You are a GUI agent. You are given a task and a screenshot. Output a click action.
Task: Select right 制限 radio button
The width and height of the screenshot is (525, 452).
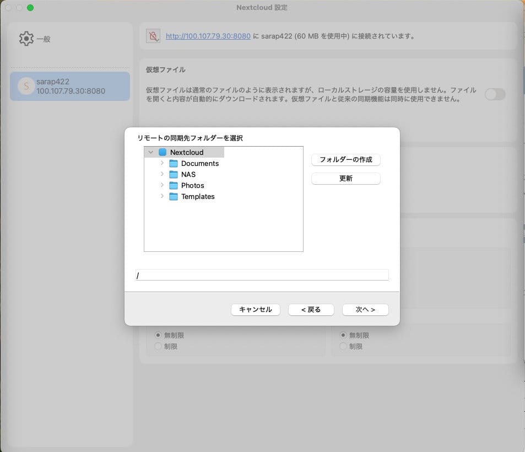[x=343, y=346]
